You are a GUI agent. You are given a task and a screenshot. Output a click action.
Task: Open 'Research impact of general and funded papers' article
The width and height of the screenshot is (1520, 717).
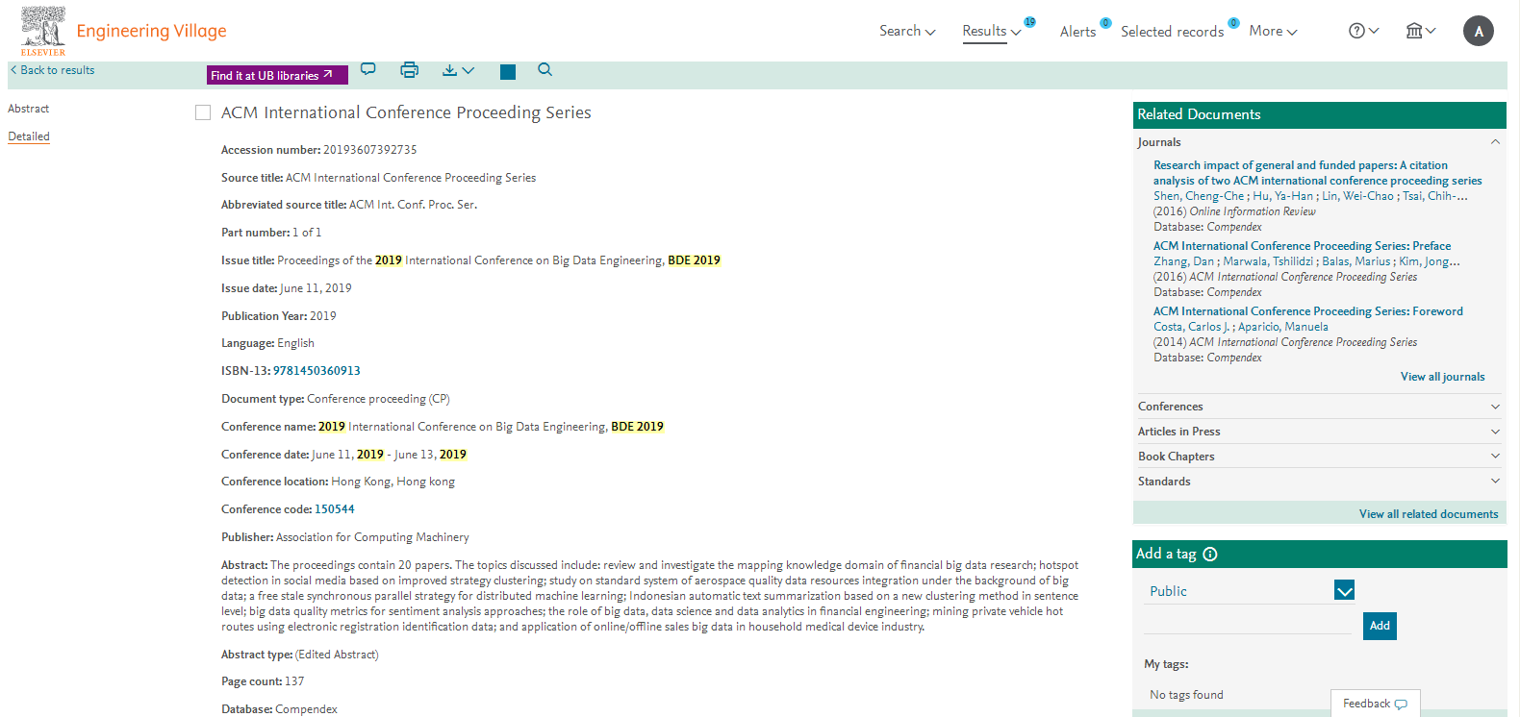(1317, 173)
